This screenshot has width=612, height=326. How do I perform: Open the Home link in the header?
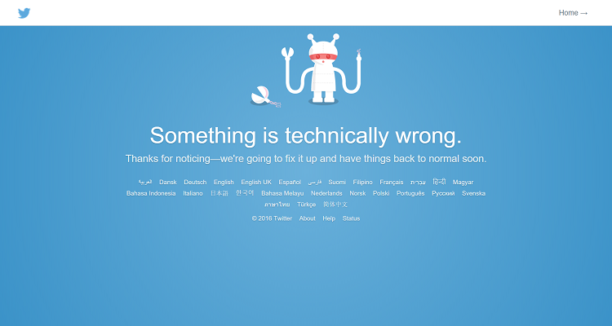(573, 13)
